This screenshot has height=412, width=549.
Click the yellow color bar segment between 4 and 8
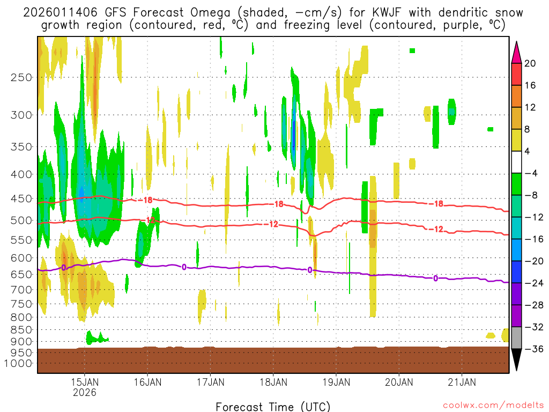(x=516, y=140)
